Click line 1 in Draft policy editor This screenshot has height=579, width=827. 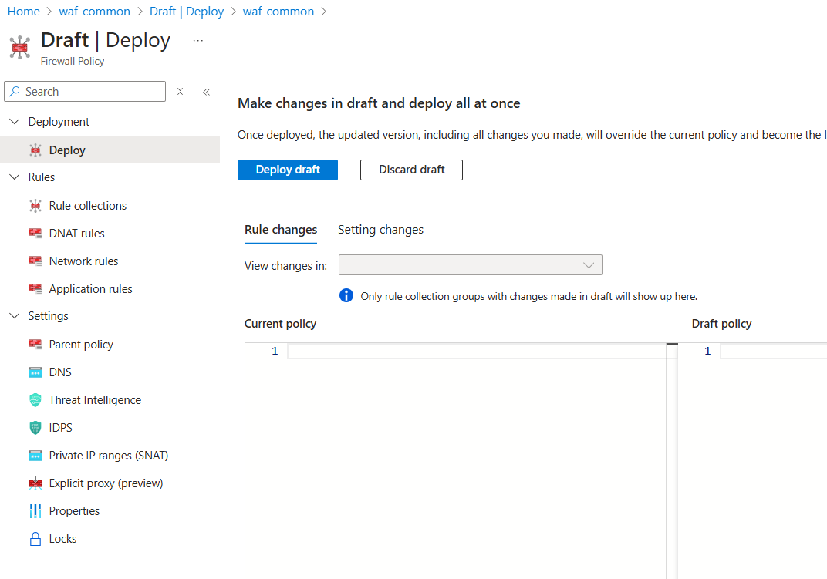pyautogui.click(x=773, y=352)
